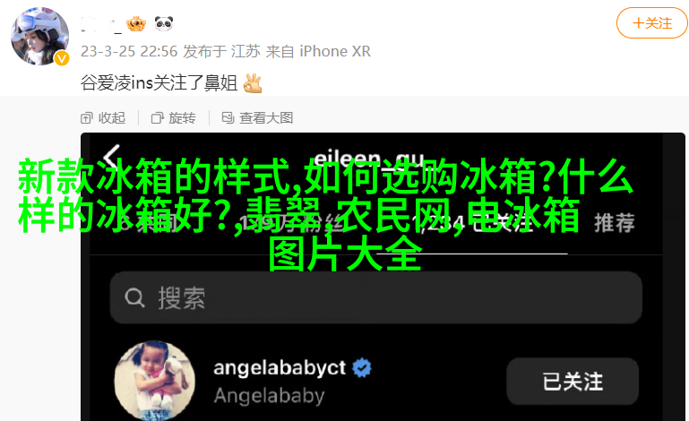The image size is (689, 421).
Task: Rotate the picture using 旋转
Action: click(x=173, y=117)
